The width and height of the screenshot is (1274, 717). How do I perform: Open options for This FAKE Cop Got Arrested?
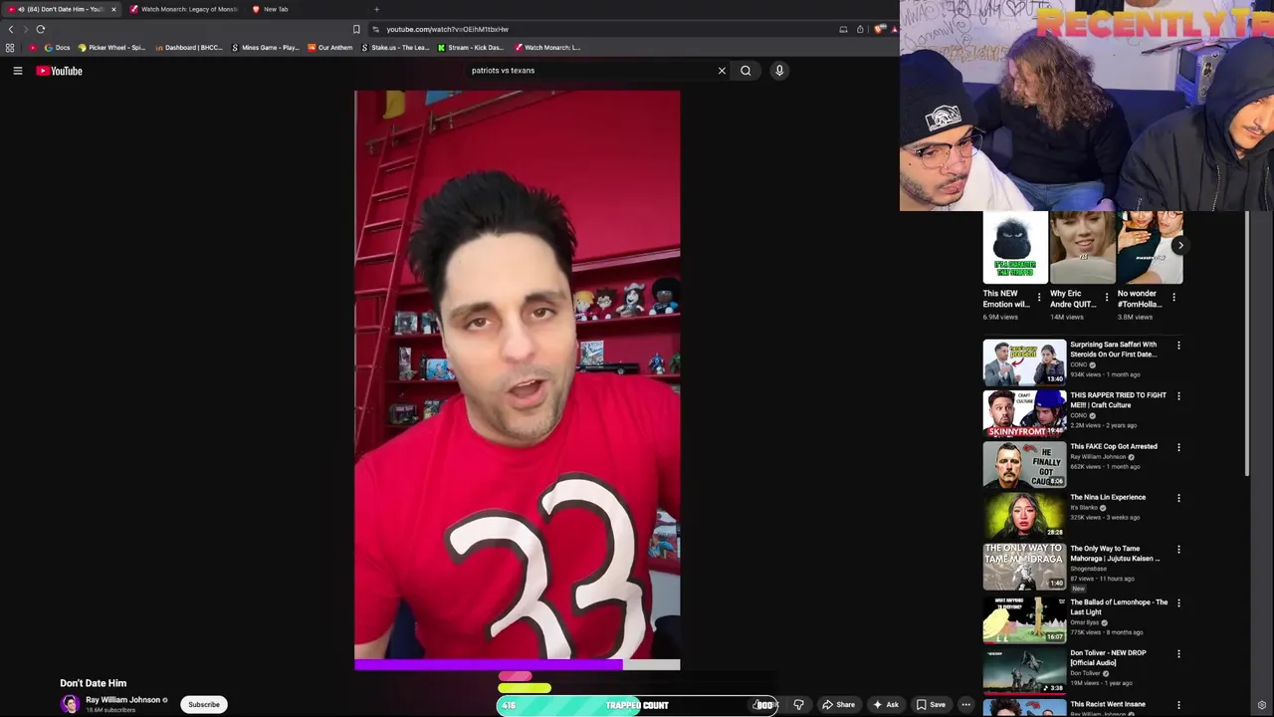[x=1178, y=447]
